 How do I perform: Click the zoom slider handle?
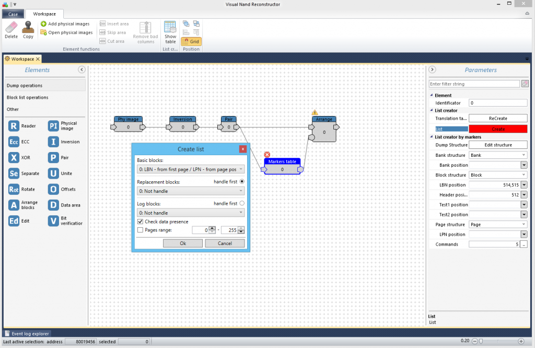(481, 341)
